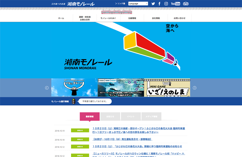Go to モノレールFUN! menu item

coord(109,18)
